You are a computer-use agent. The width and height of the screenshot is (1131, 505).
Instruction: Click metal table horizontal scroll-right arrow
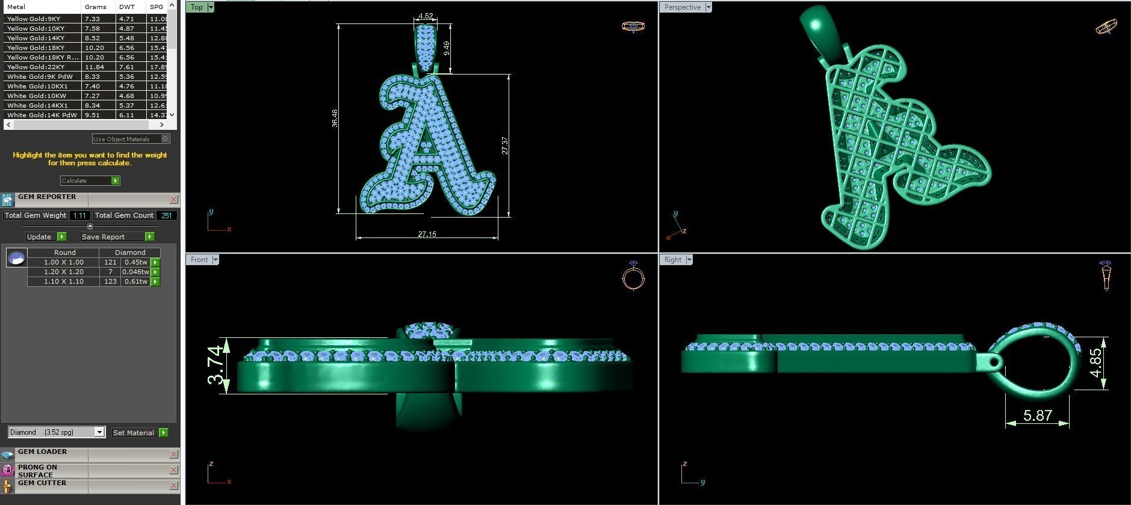(x=161, y=124)
